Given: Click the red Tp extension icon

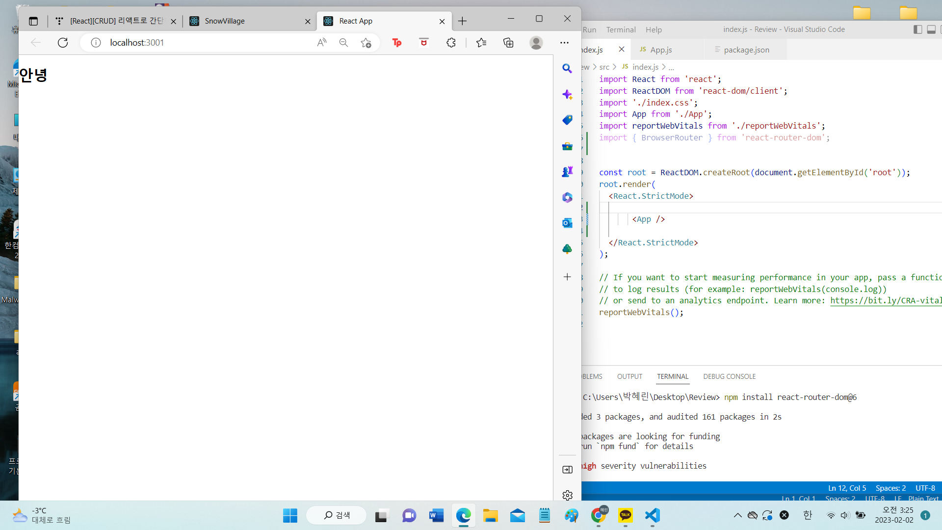Looking at the screenshot, I should 397,43.
